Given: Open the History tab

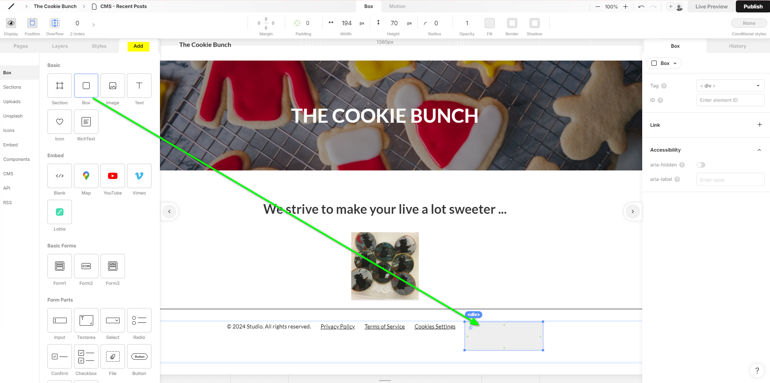Looking at the screenshot, I should point(737,46).
